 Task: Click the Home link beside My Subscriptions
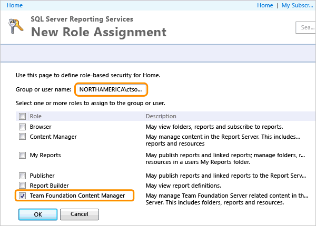pos(265,5)
